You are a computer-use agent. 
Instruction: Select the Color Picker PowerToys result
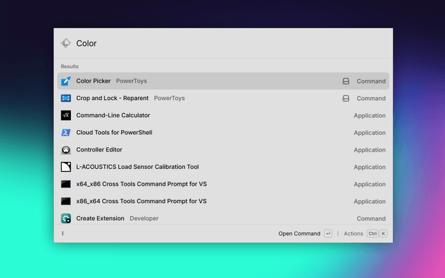[x=222, y=81]
